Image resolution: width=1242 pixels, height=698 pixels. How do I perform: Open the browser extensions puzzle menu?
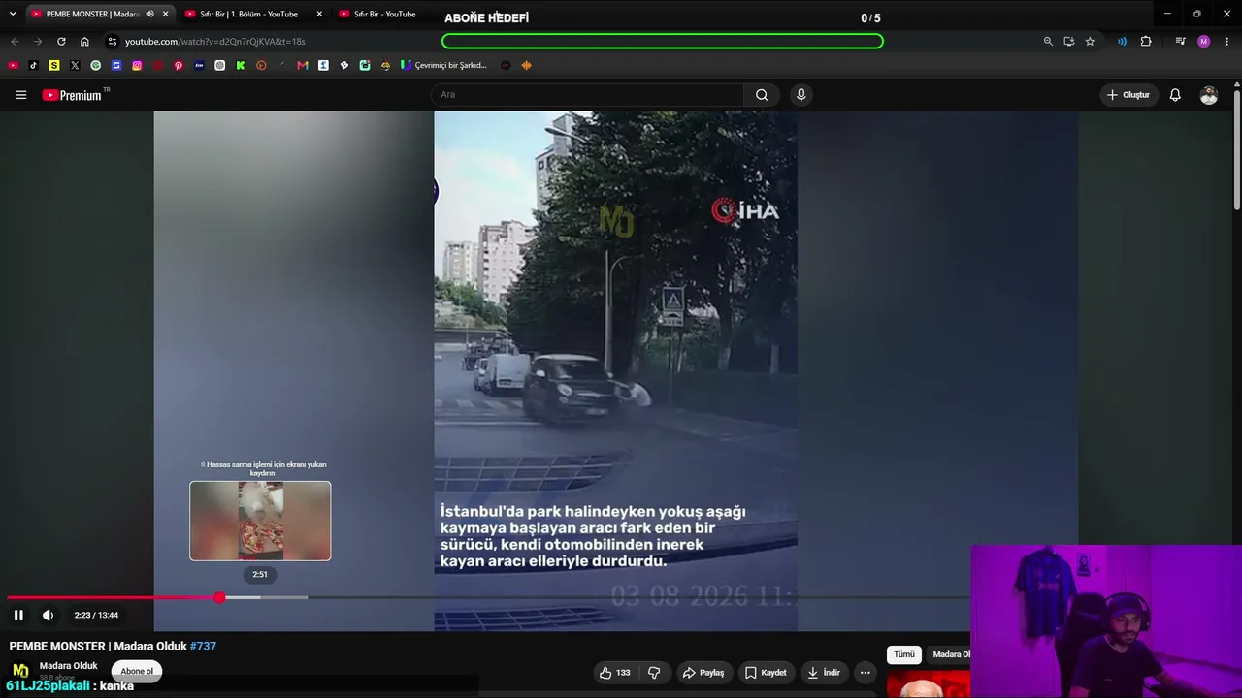click(1146, 42)
